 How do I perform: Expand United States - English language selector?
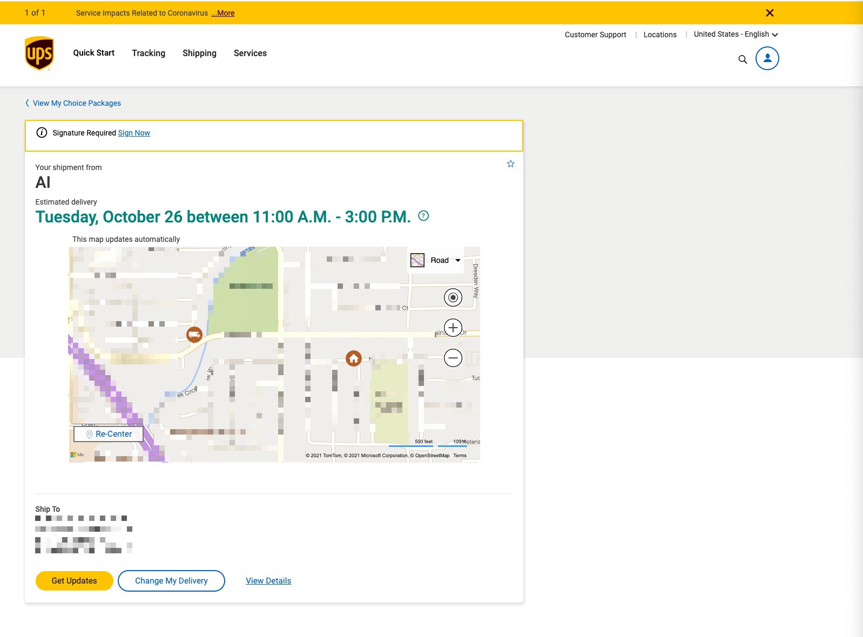pos(736,34)
